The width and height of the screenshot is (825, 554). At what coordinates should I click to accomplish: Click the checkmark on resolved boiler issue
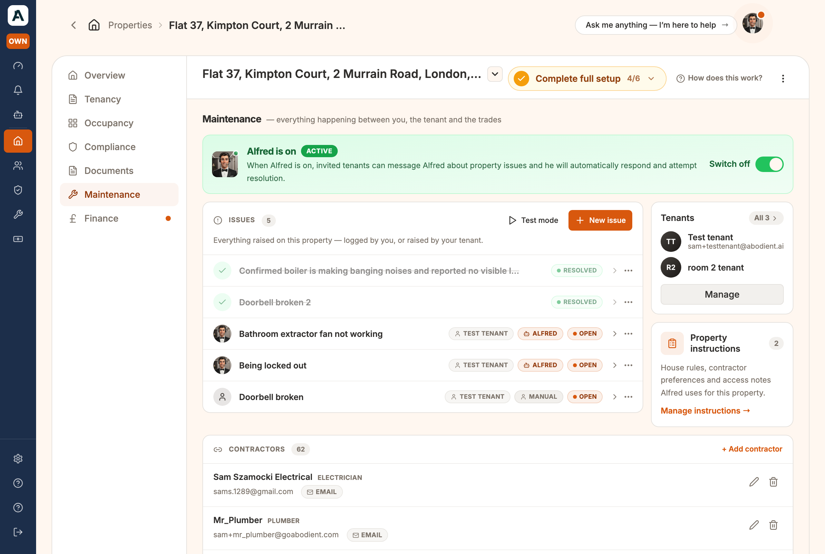pos(222,271)
